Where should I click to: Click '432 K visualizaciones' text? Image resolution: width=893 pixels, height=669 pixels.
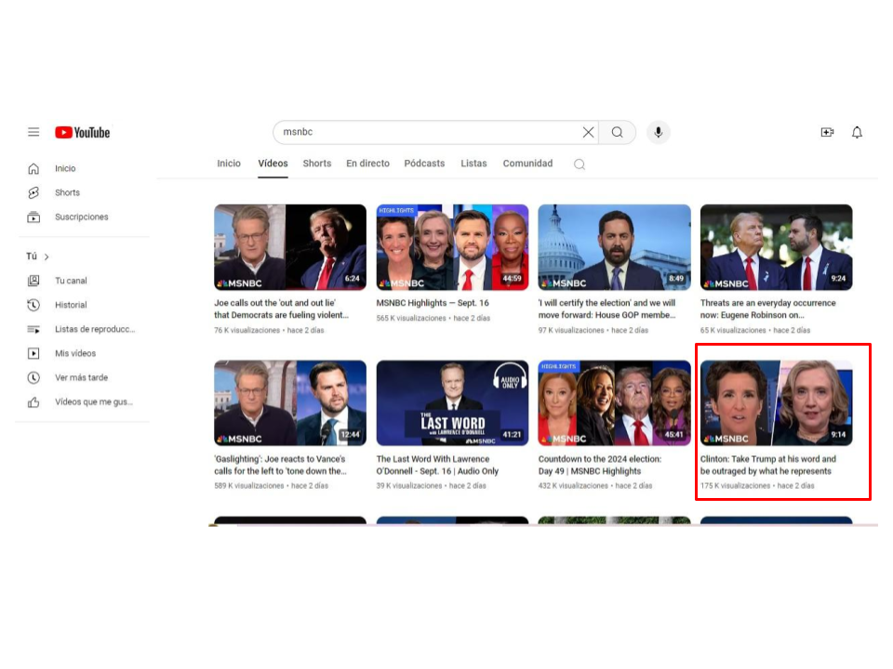tap(574, 486)
